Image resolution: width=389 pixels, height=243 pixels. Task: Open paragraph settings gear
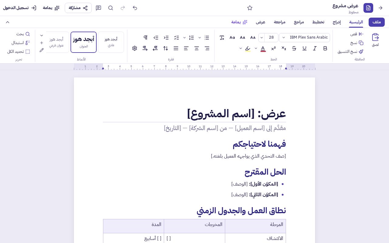pos(135,48)
